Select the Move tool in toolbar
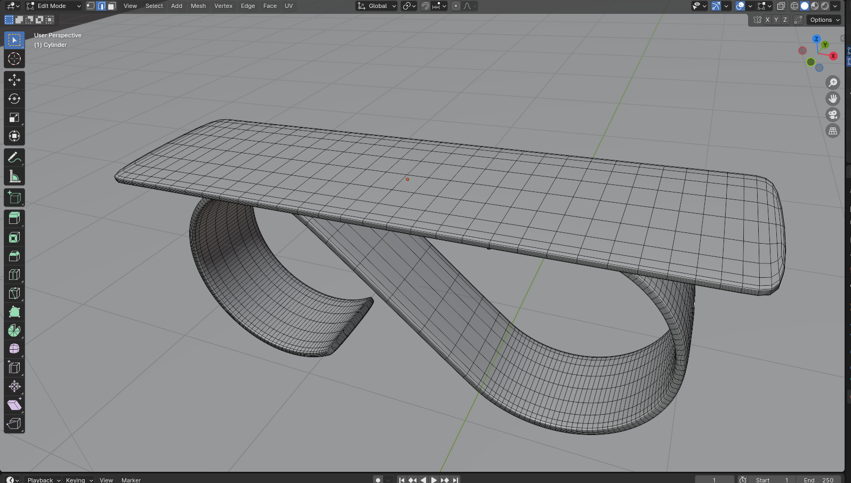This screenshot has width=851, height=483. pos(14,80)
